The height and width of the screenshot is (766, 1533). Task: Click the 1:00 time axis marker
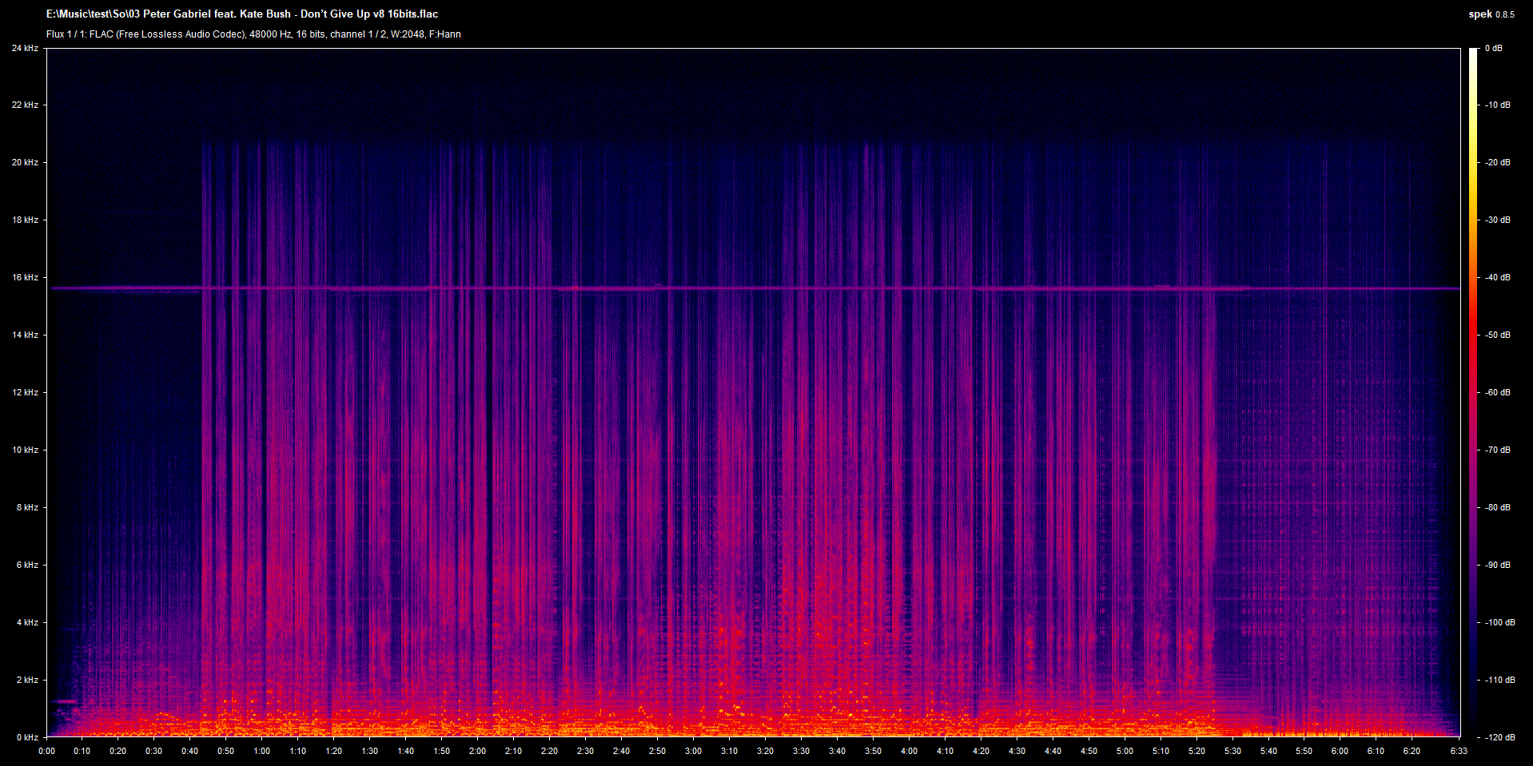point(262,751)
